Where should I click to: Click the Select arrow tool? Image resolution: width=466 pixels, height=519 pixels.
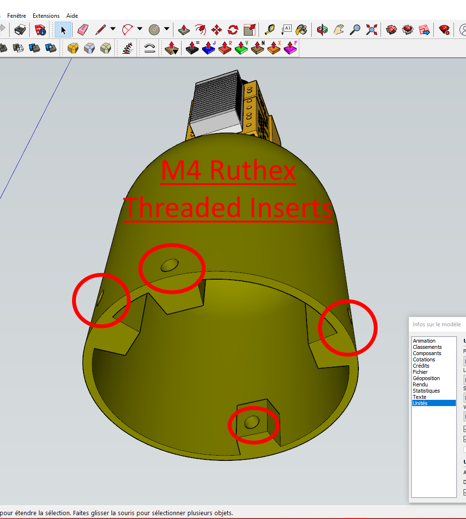[x=63, y=30]
